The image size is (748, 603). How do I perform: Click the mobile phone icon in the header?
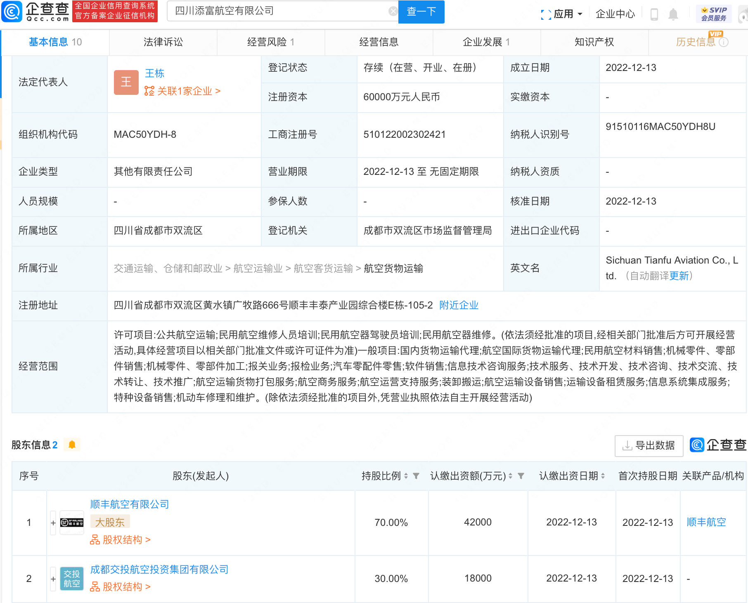point(654,14)
